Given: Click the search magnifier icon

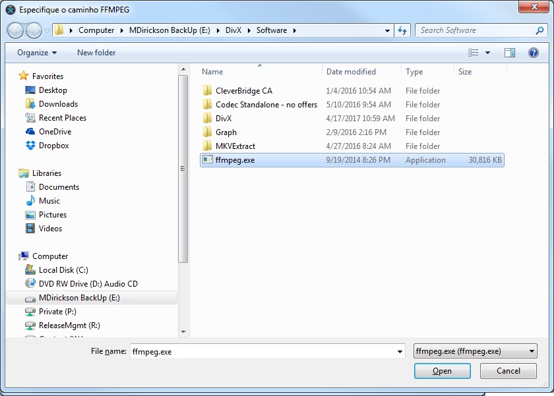Looking at the screenshot, I should point(540,30).
